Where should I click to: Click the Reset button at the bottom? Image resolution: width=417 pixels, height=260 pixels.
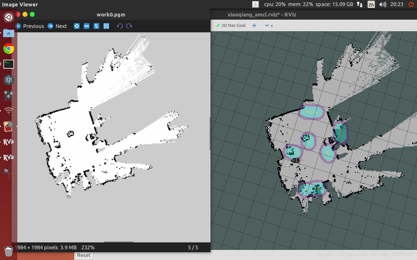(84, 255)
